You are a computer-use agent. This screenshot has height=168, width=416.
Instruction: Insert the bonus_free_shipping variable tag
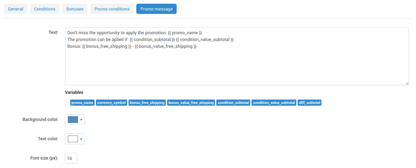click(147, 102)
